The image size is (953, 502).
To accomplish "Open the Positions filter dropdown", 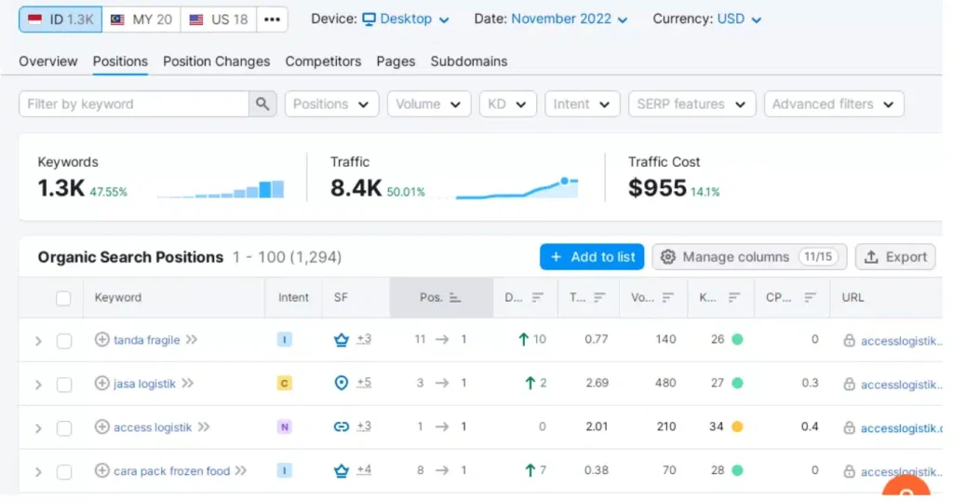I will click(331, 104).
